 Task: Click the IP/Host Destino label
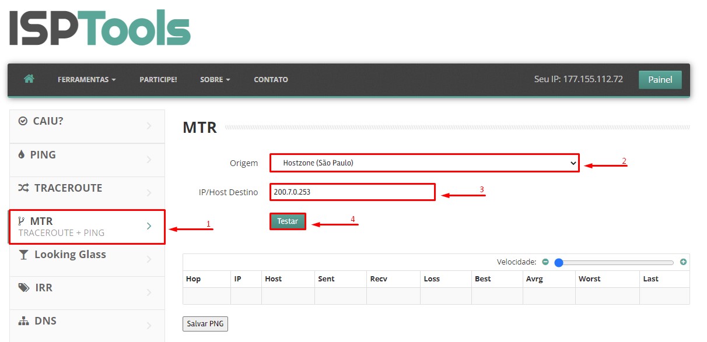pyautogui.click(x=228, y=192)
